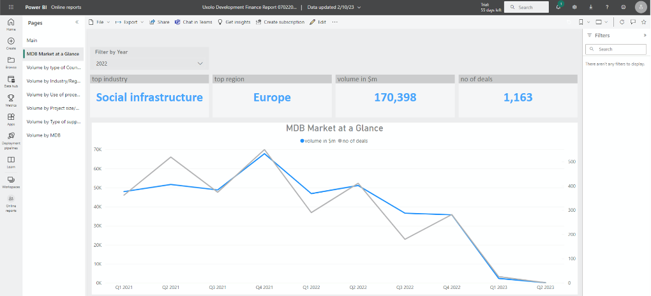Click the Filters pane Search field
651x296 pixels.
616,49
